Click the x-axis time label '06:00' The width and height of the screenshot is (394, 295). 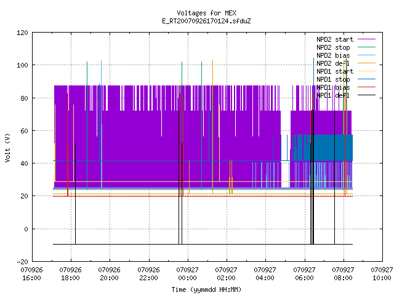(305, 278)
